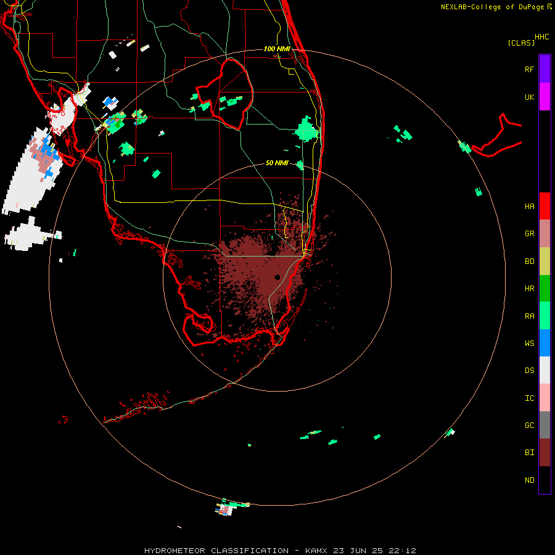
Task: Click the UK legend label
Action: point(529,97)
